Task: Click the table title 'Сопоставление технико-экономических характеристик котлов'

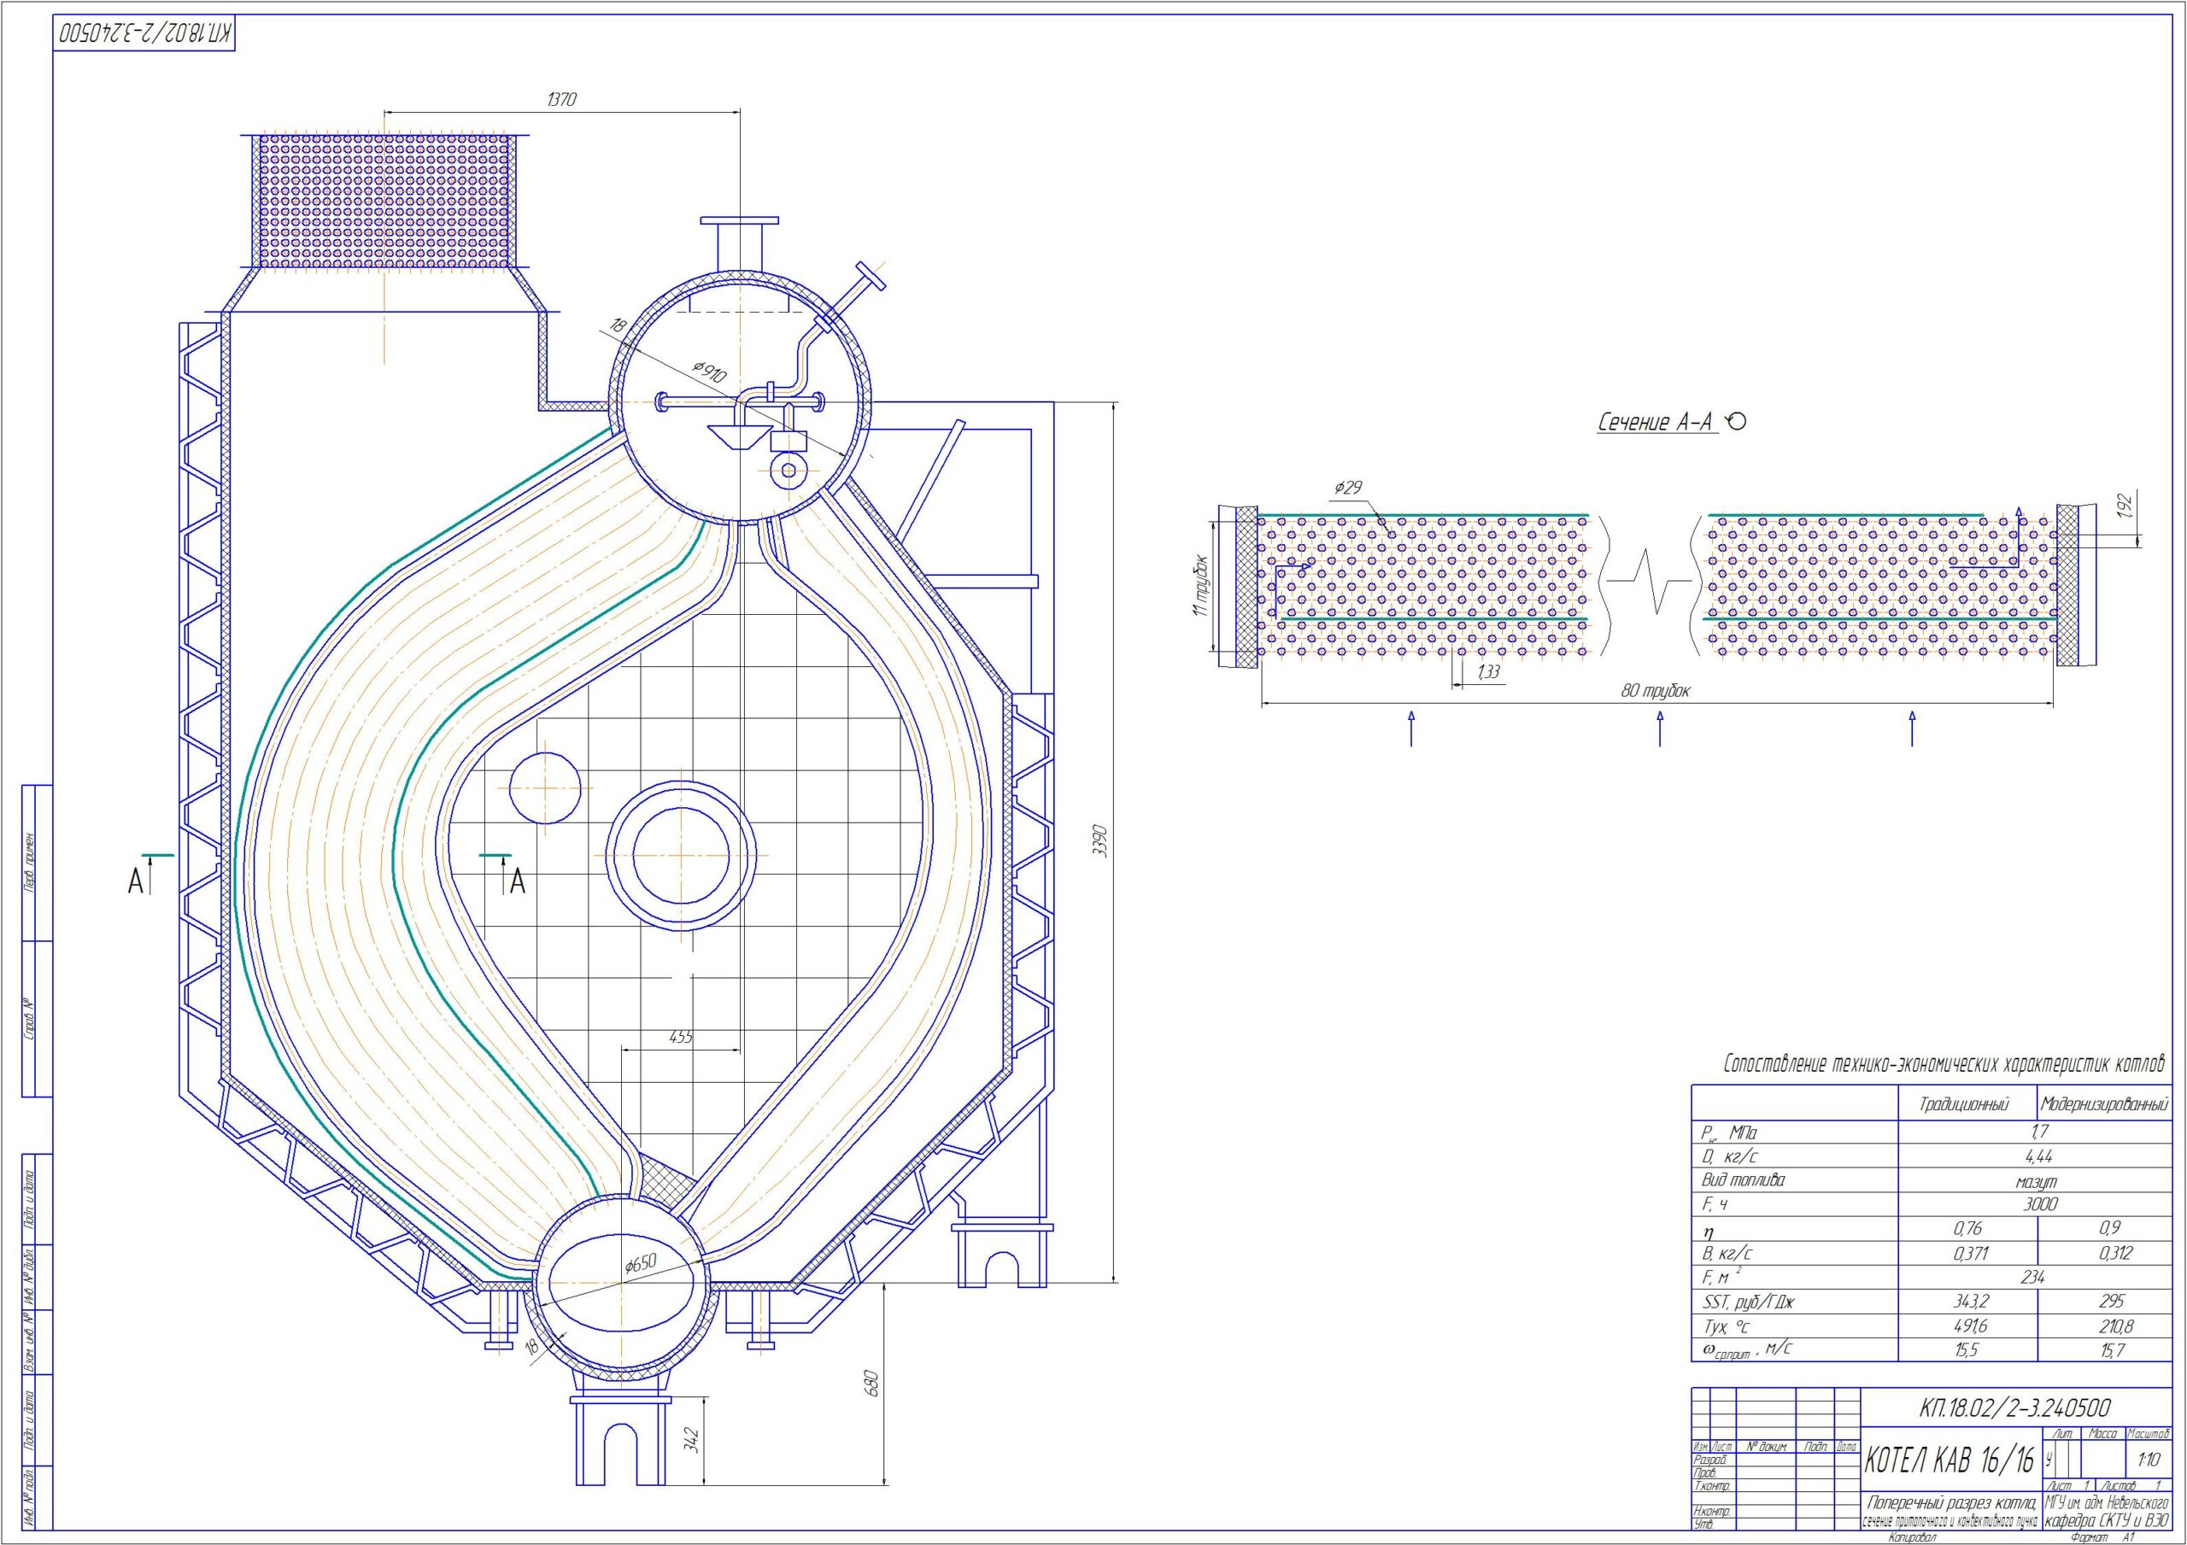Action: click(1944, 1064)
